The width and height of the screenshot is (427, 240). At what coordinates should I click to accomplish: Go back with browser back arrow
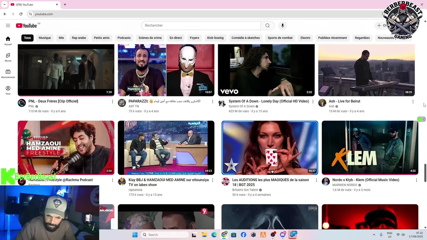pos(5,14)
